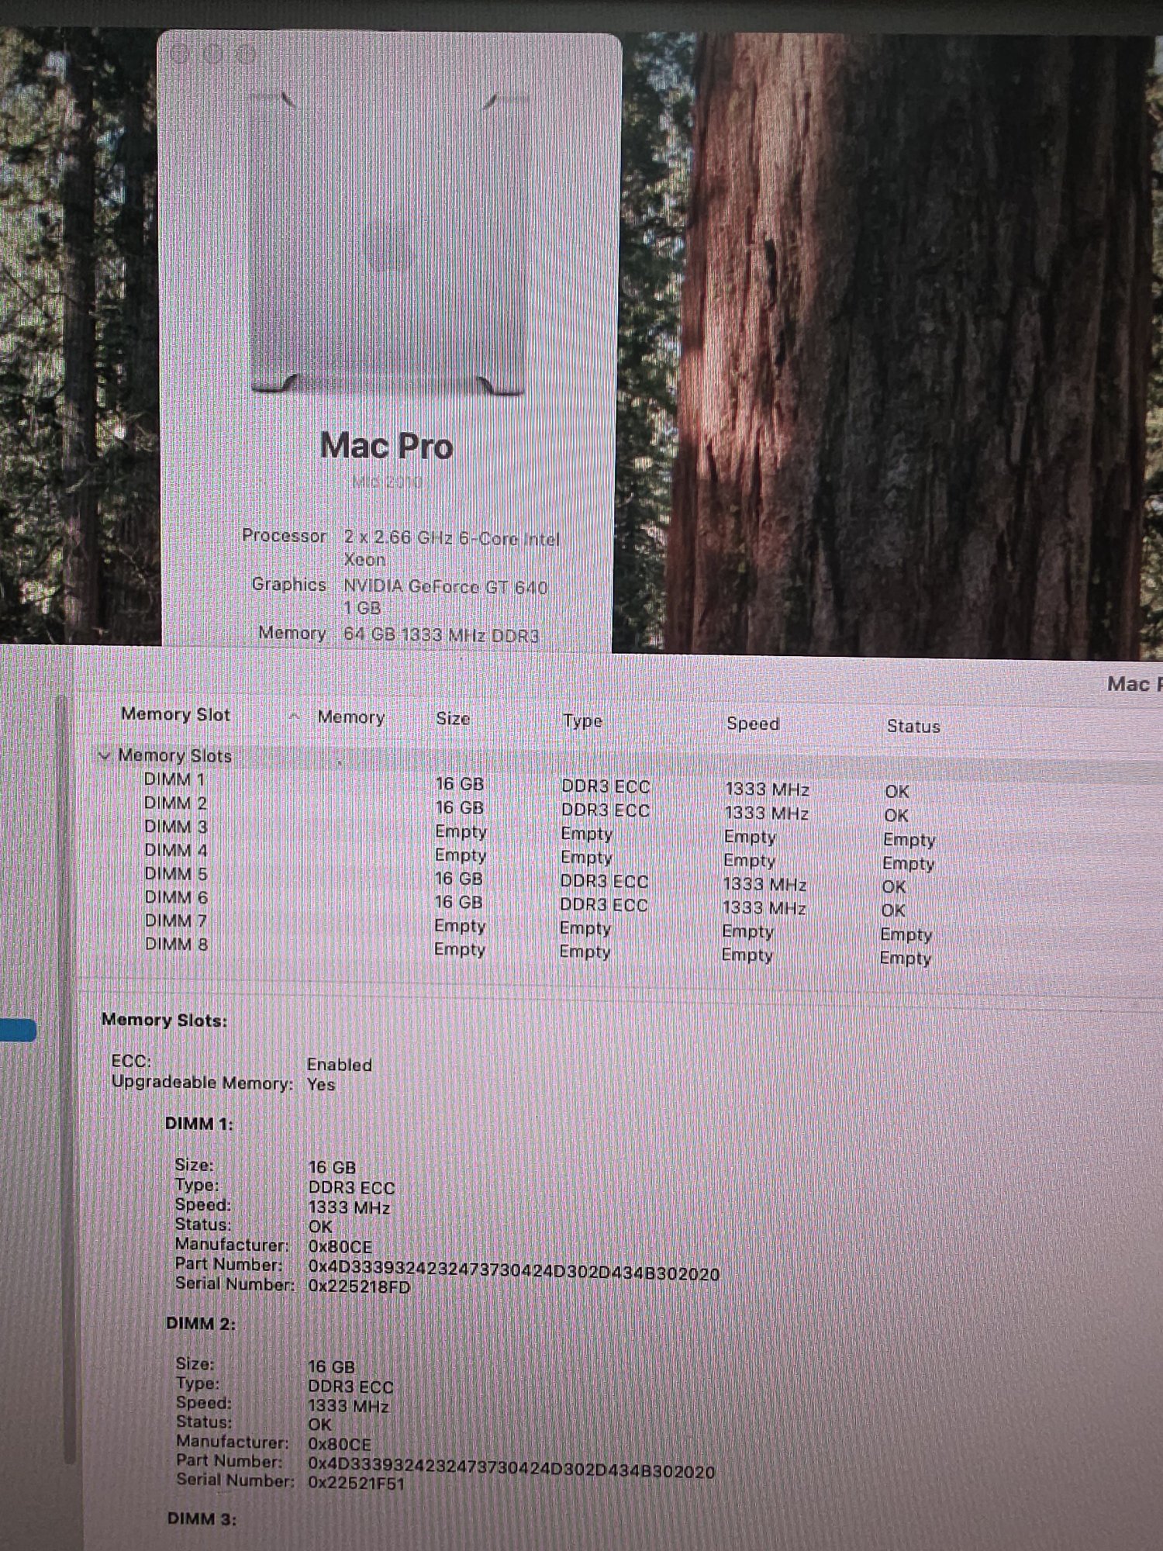Click the processor value 2 x 2.66 GHz
1163x1551 pixels.
[x=451, y=548]
